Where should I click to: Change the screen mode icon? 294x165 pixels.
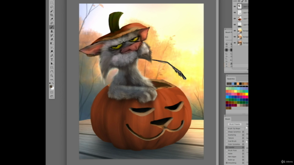coord(52,97)
